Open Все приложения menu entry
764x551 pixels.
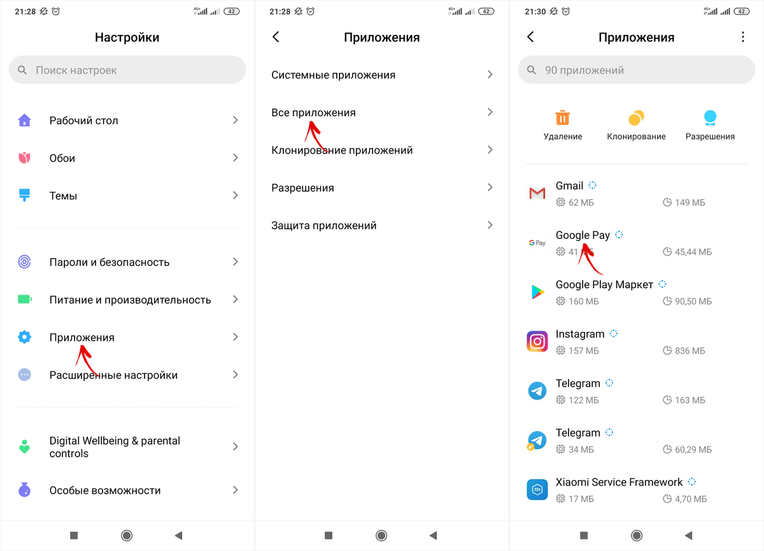382,112
